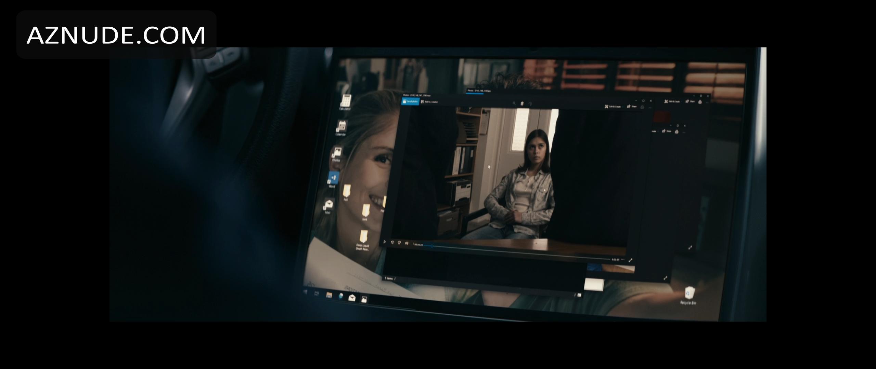Click the zoom magnifier icon in Photos

point(514,103)
